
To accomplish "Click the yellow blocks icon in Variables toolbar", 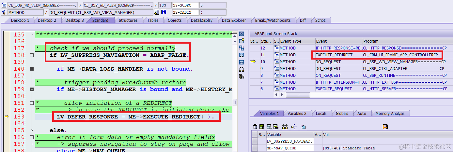I will (x=285, y=127).
